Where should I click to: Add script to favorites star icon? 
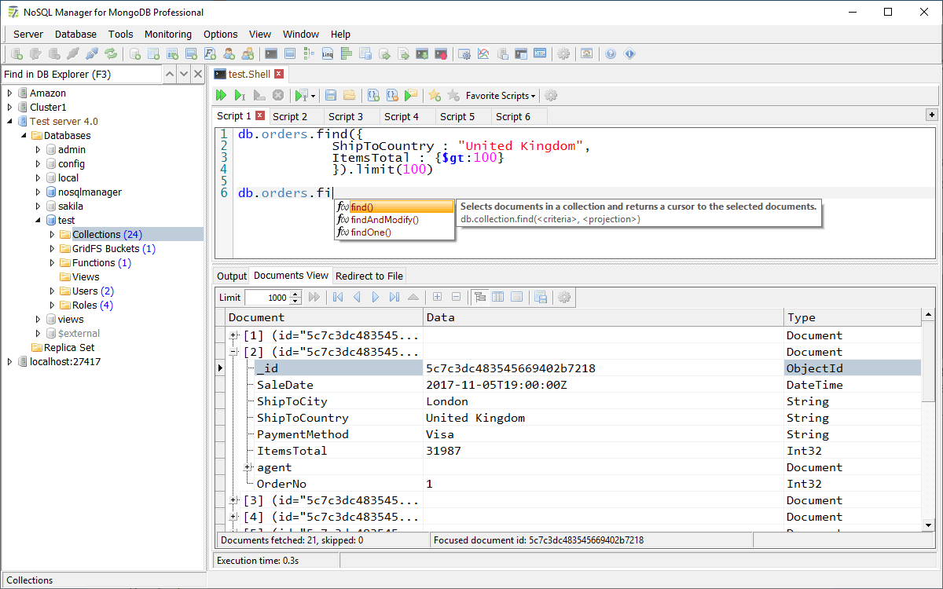434,94
